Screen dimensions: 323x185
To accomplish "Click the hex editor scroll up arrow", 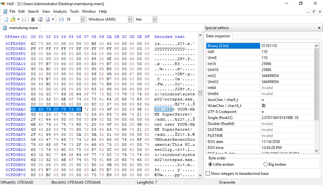I will tap(200, 35).
